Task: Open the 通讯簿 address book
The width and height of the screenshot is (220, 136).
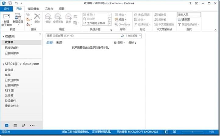Action: click(184, 19)
